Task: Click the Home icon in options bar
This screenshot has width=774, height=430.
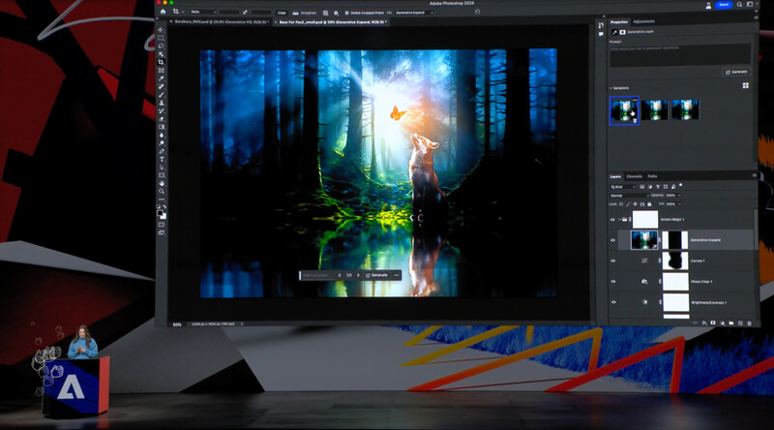Action: coord(163,12)
